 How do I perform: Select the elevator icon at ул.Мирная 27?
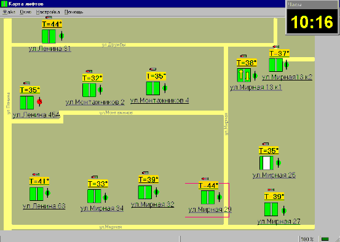click(271, 209)
